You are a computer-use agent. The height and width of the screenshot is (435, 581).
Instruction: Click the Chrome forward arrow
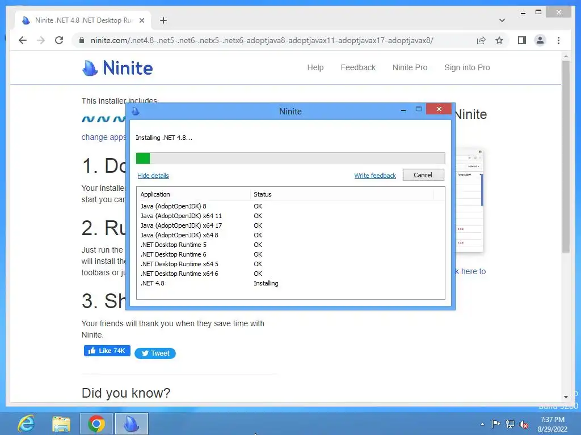(x=41, y=40)
